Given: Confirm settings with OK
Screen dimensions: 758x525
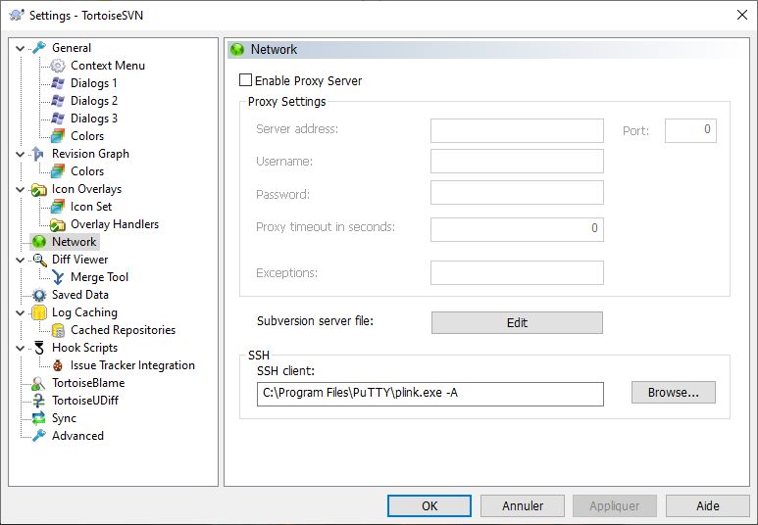Looking at the screenshot, I should [430, 505].
